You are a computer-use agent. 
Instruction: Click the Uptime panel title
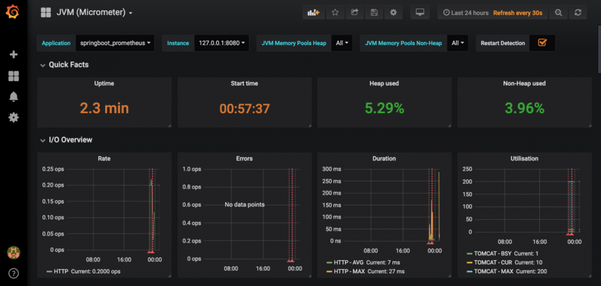tap(104, 84)
